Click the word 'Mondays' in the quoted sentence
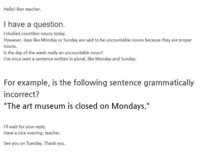The width and height of the screenshot is (211, 163). [128, 106]
